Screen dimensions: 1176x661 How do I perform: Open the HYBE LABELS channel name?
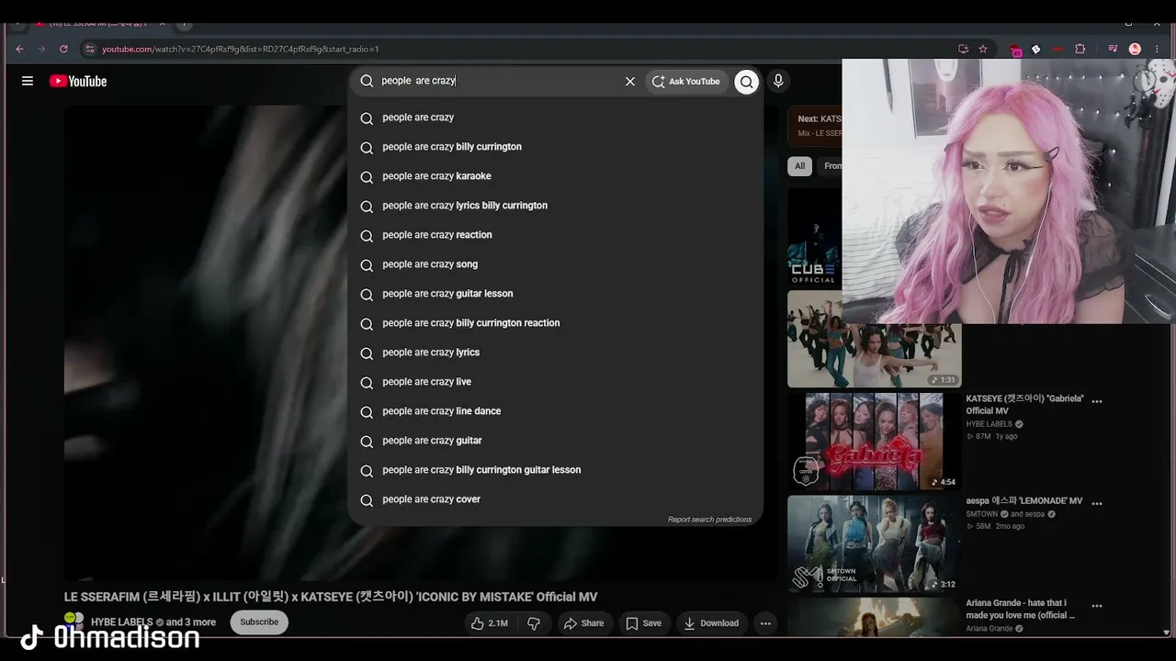122,622
